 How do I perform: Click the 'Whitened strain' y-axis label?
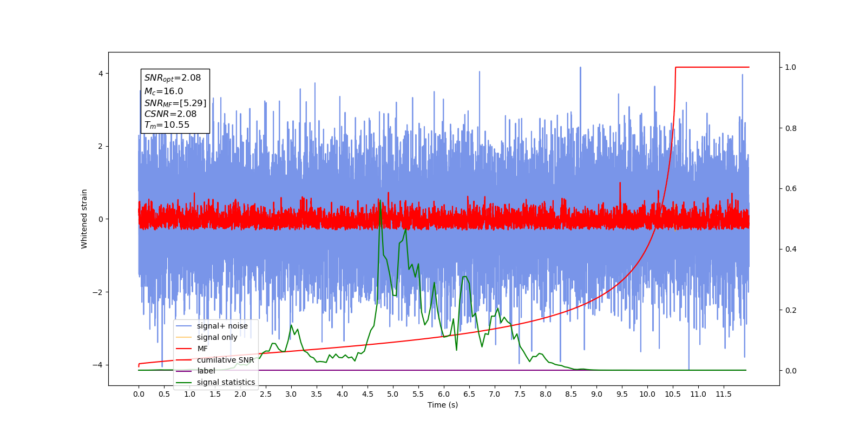(84, 219)
